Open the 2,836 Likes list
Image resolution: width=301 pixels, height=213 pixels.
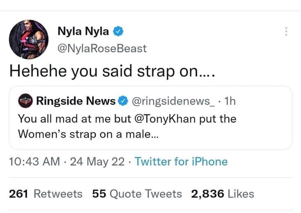click(222, 194)
